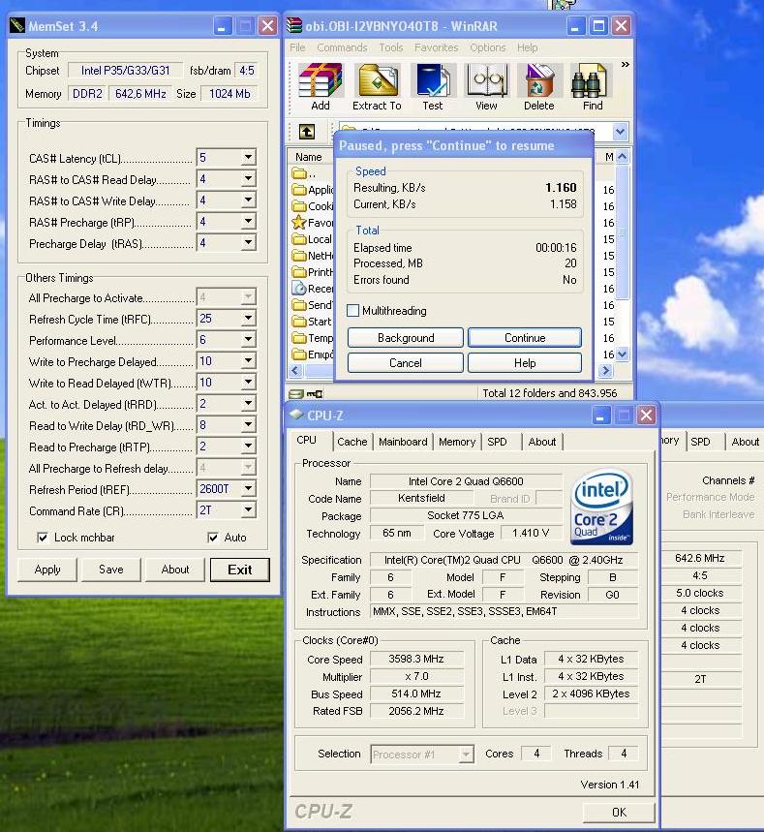Open the Act. to Act. Delayed (tRRD) dropdown
764x832 pixels.
click(x=248, y=403)
